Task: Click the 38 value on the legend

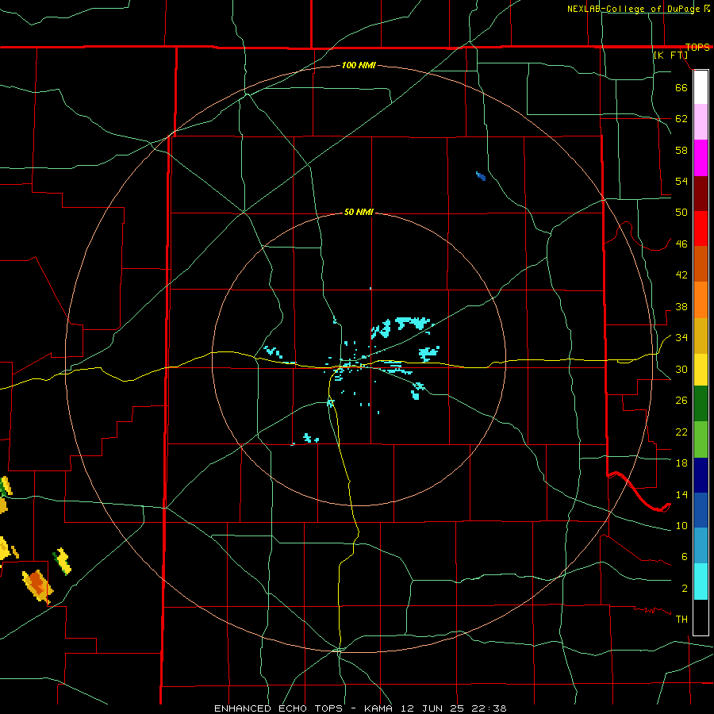Action: click(681, 307)
